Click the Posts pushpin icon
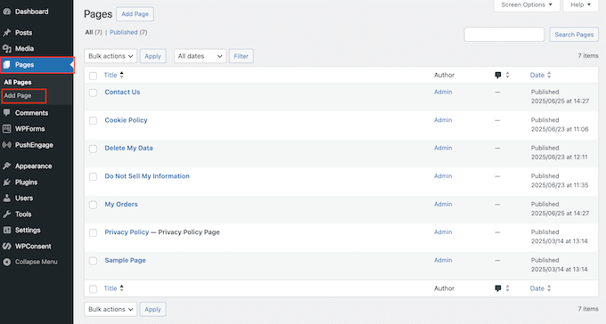Image resolution: width=606 pixels, height=324 pixels. tap(6, 33)
